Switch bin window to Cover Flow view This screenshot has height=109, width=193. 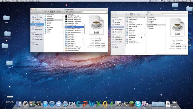[x=134, y=14]
